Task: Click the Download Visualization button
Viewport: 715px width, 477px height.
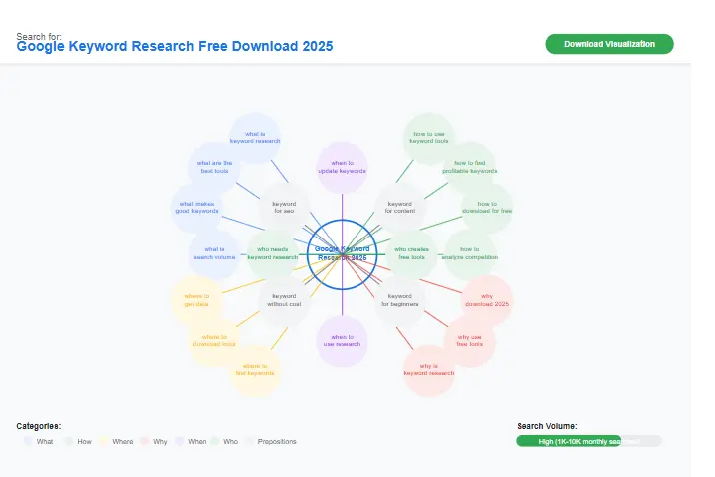Action: pos(609,44)
